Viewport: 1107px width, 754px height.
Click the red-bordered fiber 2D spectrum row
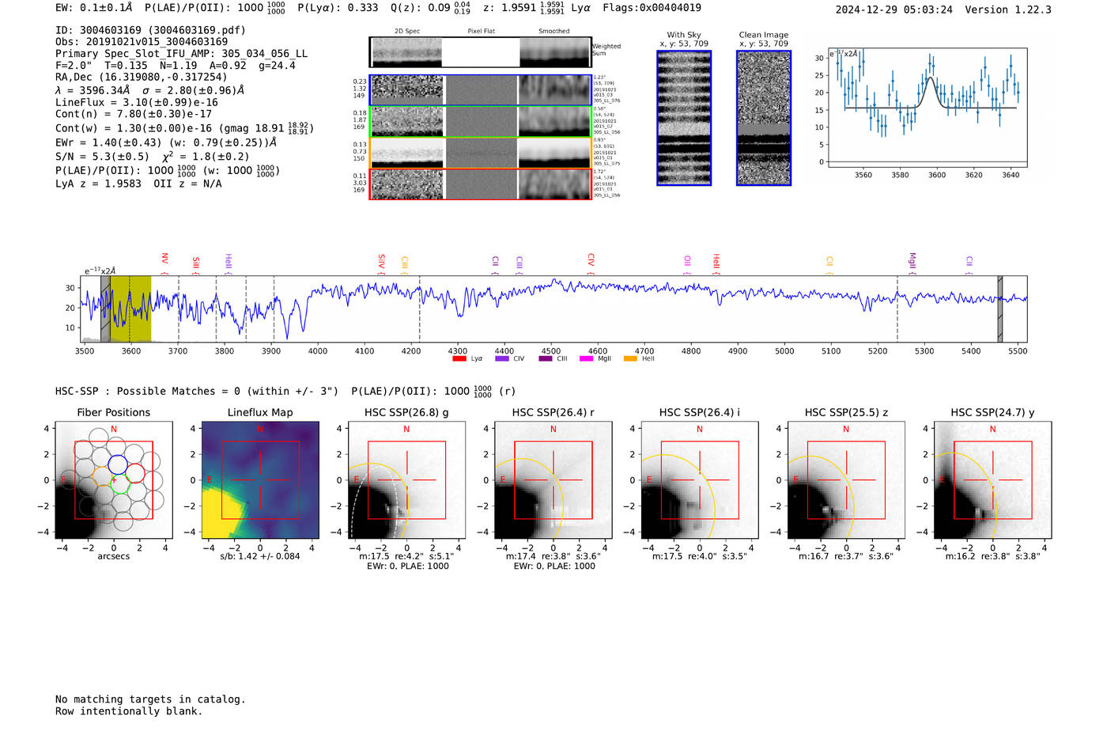click(481, 184)
